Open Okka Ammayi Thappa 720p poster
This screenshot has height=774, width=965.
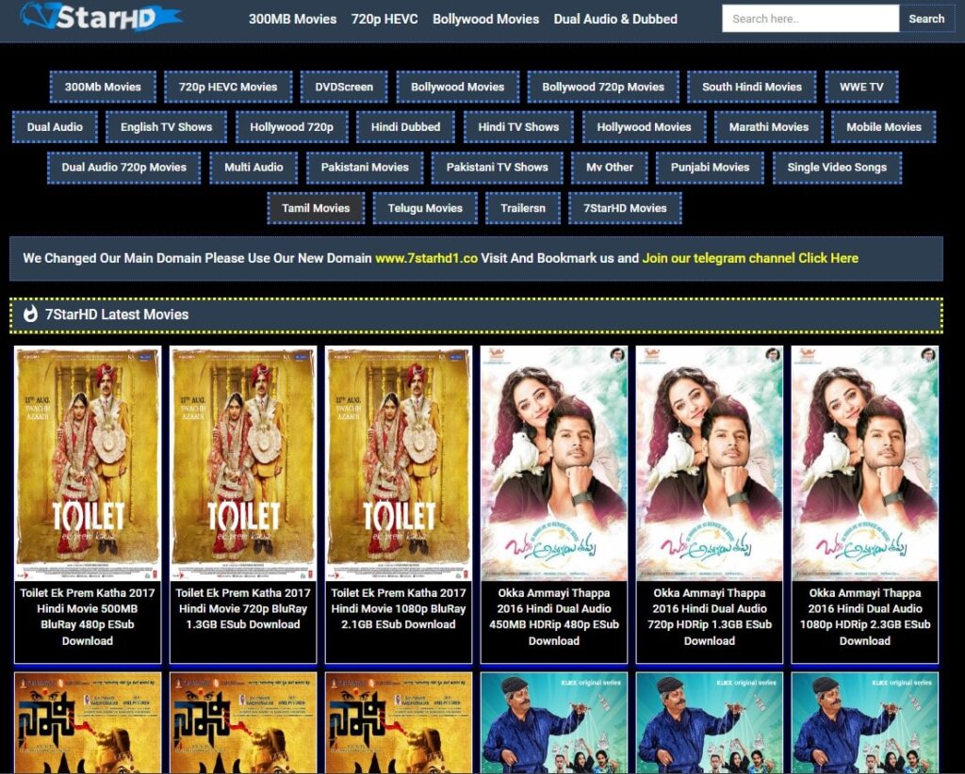(710, 463)
